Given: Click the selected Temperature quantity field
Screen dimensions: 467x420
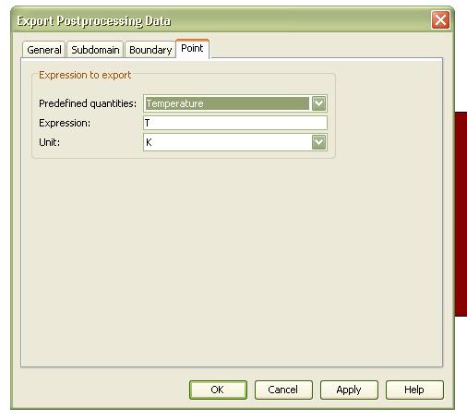Looking at the screenshot, I should tap(227, 103).
